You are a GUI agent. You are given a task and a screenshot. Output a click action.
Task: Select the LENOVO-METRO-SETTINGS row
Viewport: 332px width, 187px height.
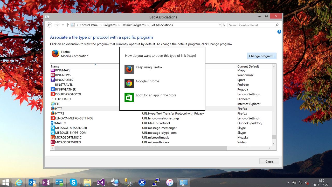[x=161, y=118]
